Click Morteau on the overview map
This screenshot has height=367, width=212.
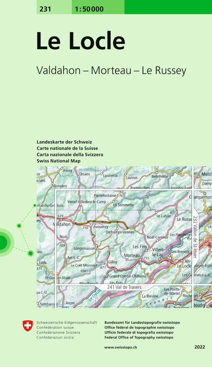pyautogui.click(x=132, y=255)
